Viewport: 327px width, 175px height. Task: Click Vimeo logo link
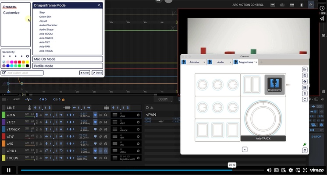pyautogui.click(x=316, y=170)
